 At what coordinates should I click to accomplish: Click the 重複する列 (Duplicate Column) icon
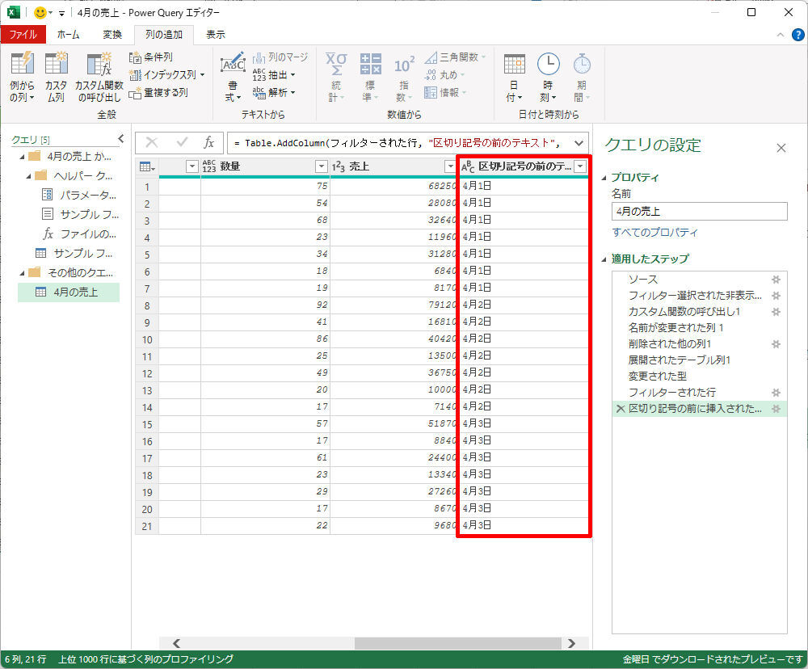click(x=136, y=93)
